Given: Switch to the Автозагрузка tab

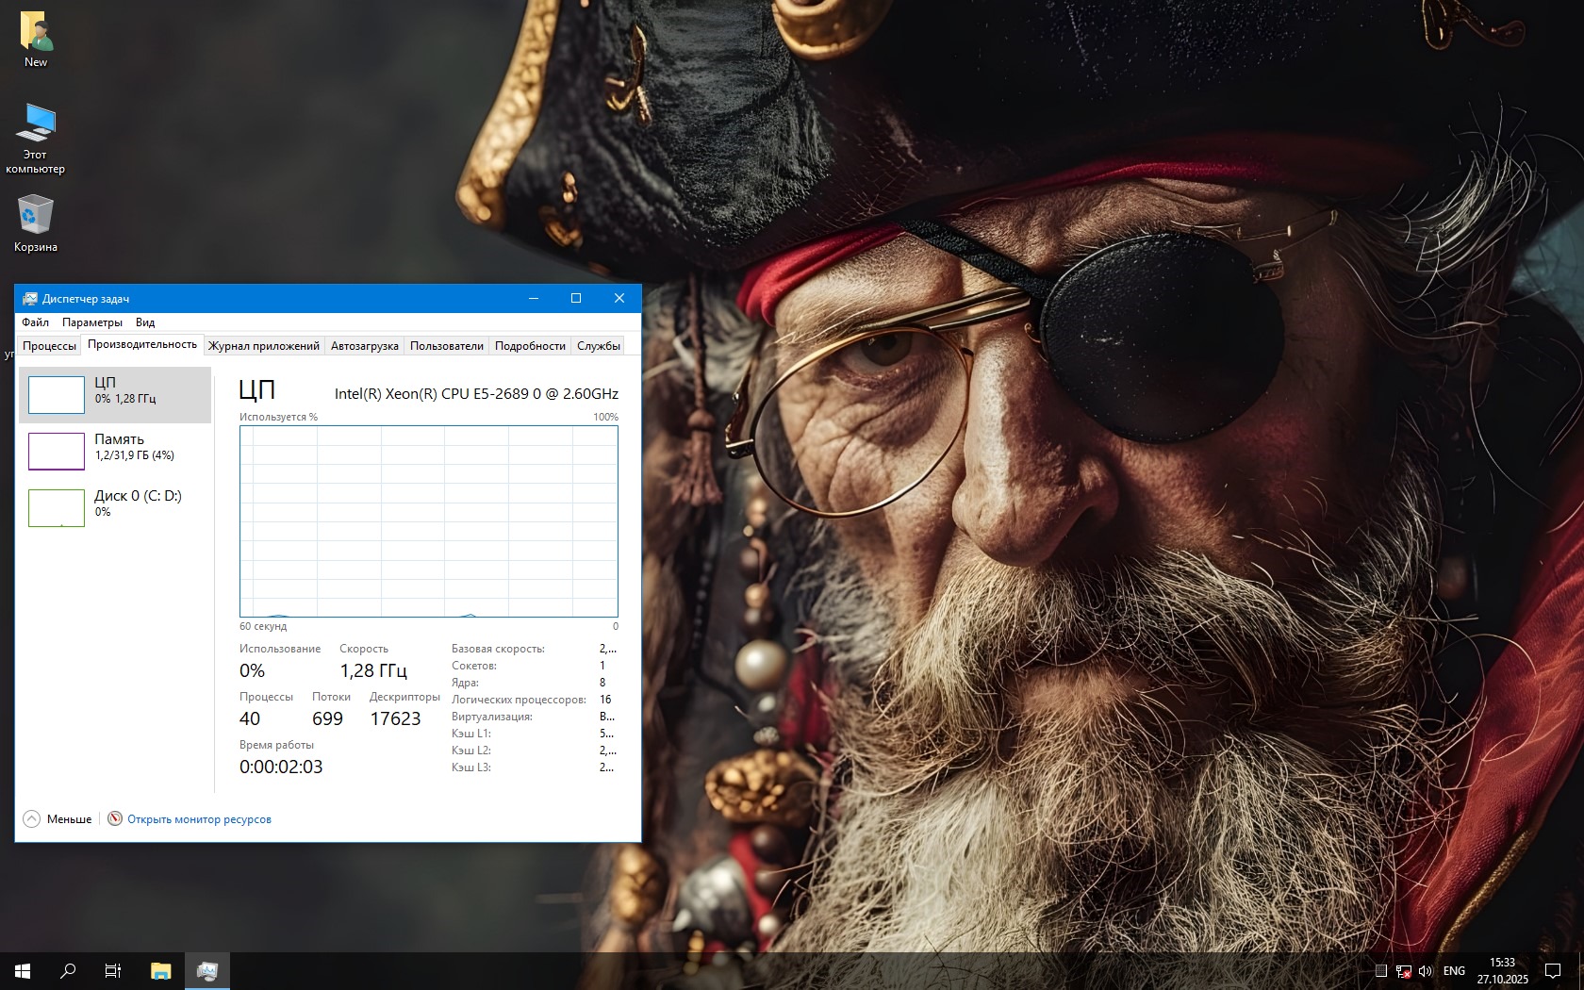Looking at the screenshot, I should point(364,346).
